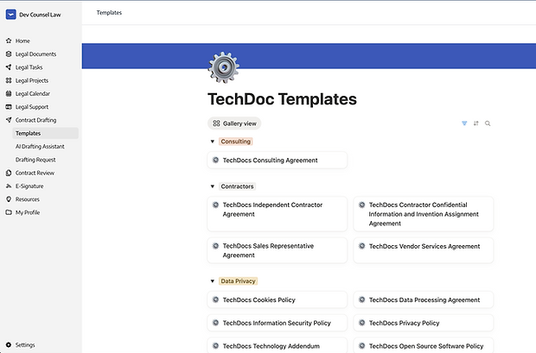This screenshot has height=353, width=536.
Task: Open Settings at sidebar bottom
Action: point(25,345)
